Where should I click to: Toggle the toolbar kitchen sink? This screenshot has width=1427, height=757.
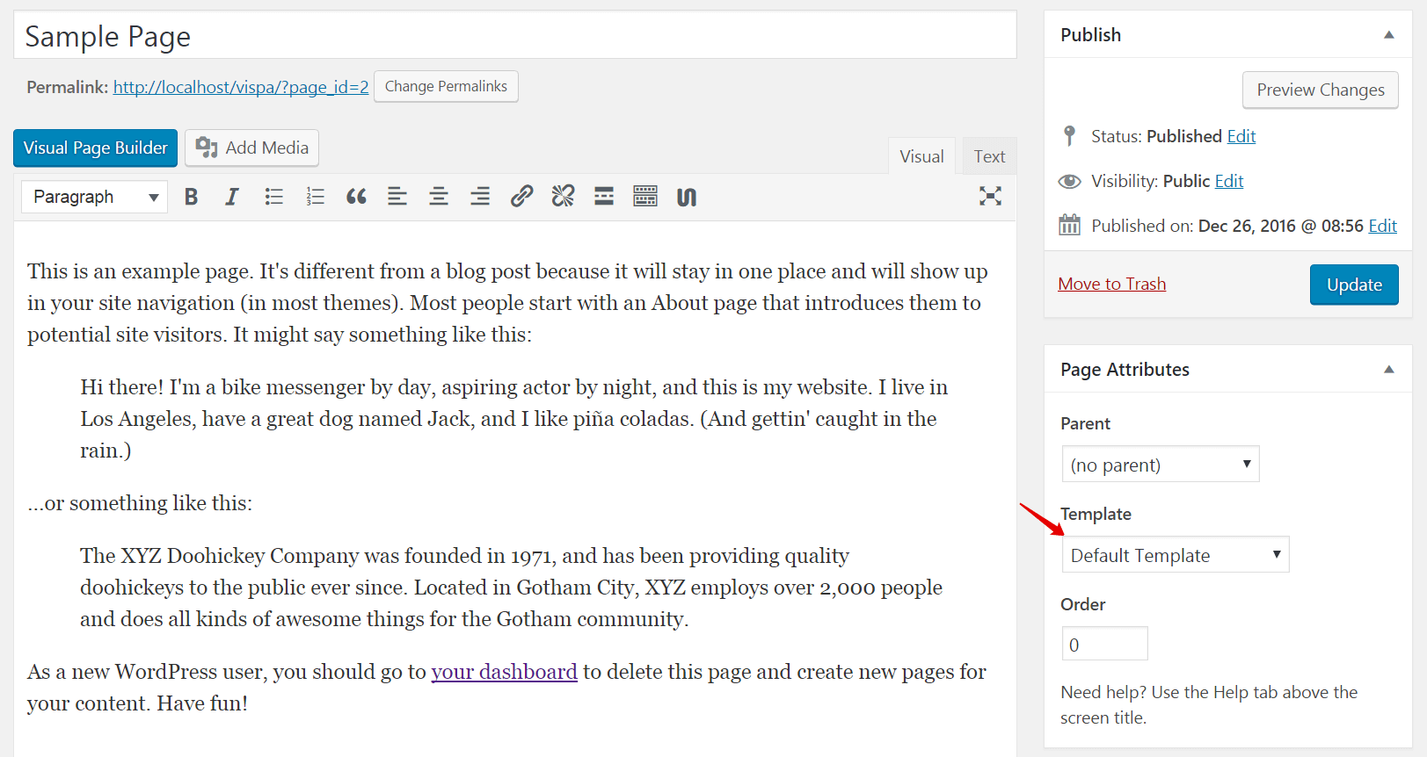(x=645, y=196)
